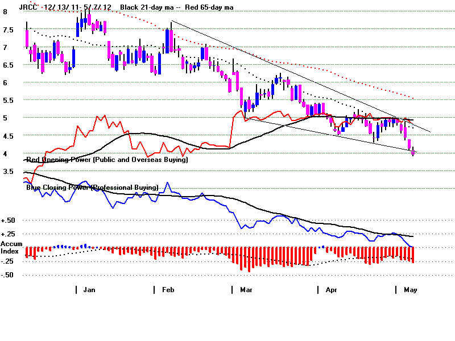Viewport: 455px width, 341px height.
Task: Click the Jan month marker on time axis
Action: 89,290
